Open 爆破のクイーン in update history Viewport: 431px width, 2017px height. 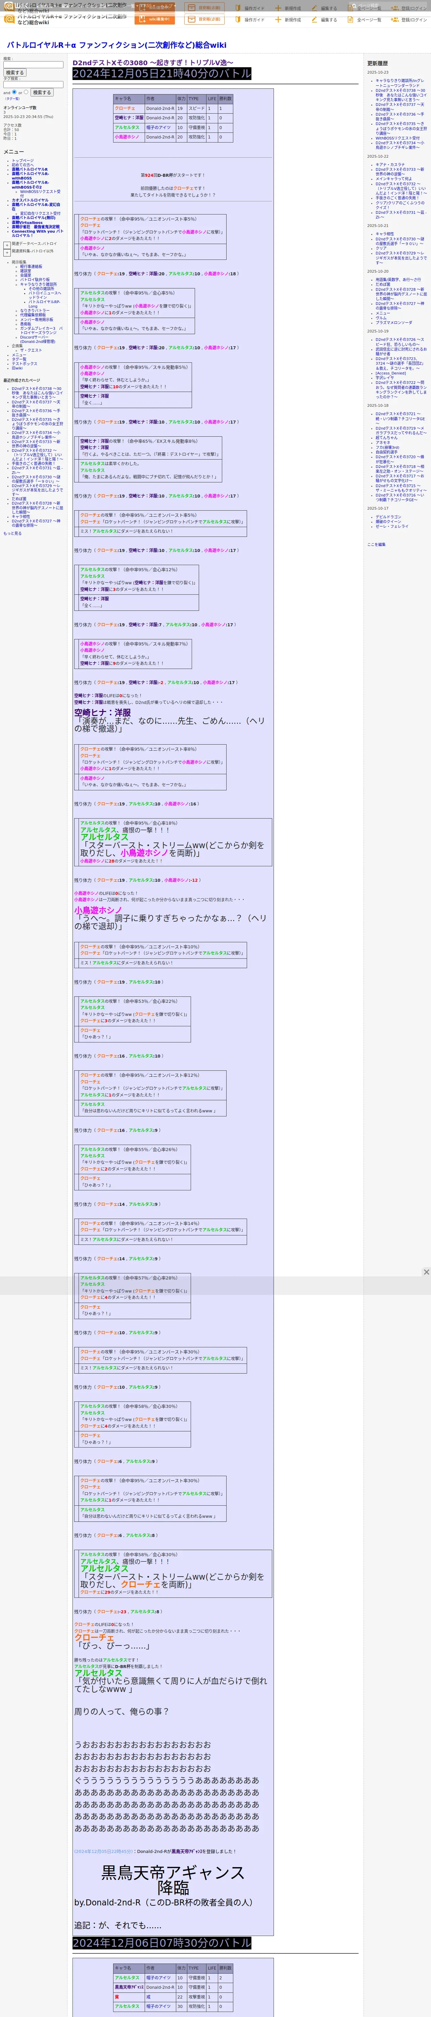[389, 521]
